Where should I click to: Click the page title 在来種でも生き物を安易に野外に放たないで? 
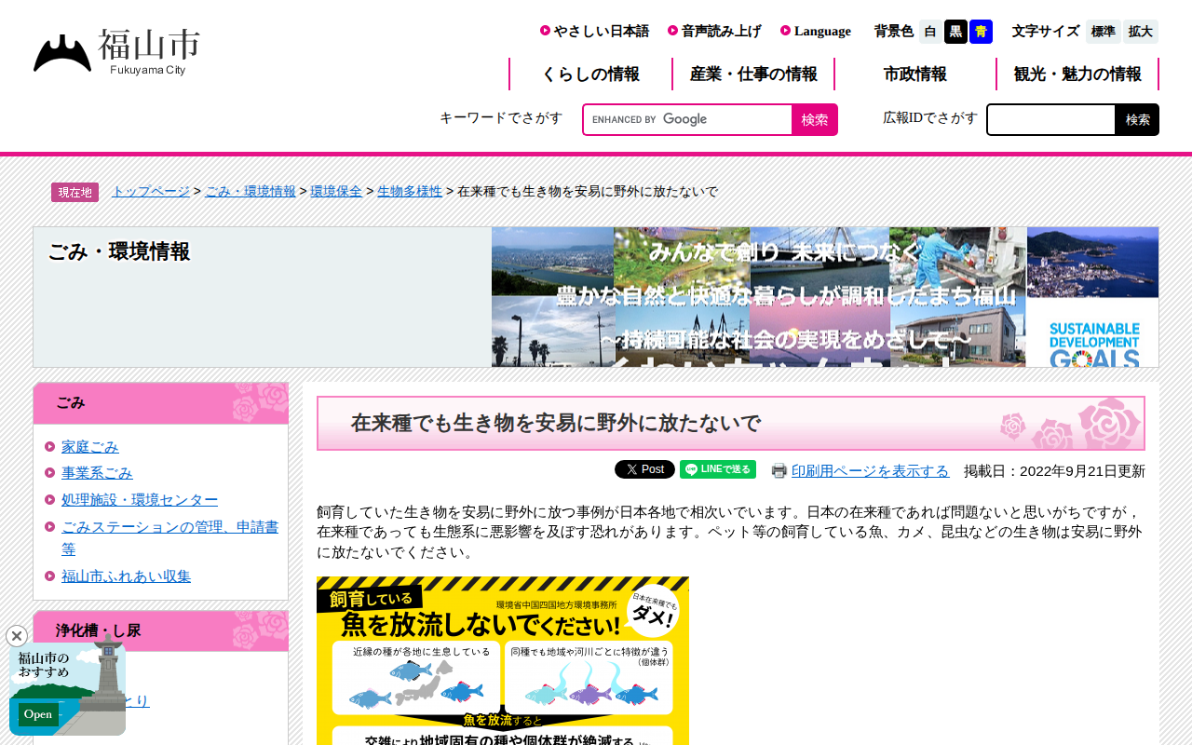[556, 424]
